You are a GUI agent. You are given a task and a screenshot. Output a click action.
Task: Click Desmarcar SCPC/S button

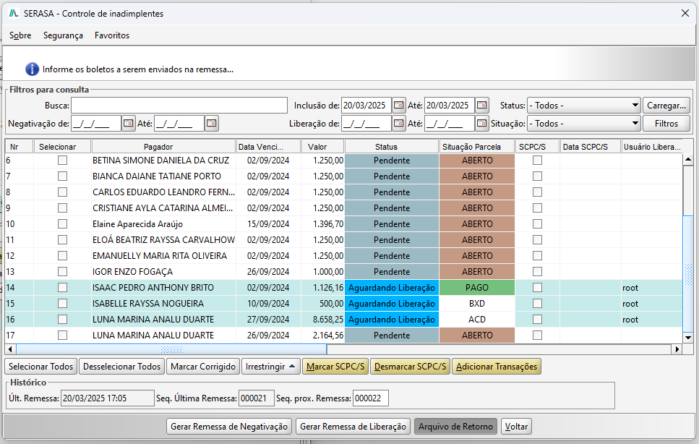tap(410, 367)
